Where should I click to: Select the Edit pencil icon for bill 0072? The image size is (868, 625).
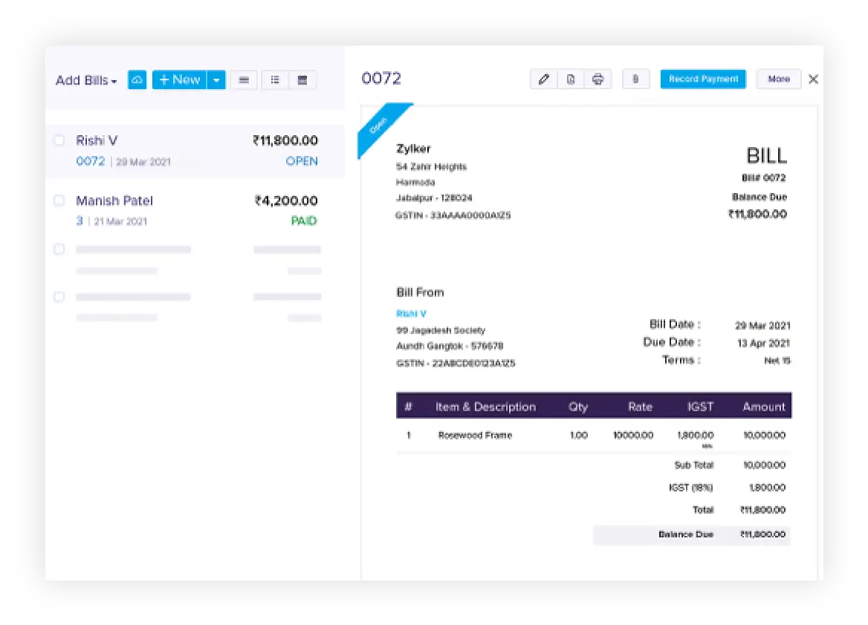543,79
